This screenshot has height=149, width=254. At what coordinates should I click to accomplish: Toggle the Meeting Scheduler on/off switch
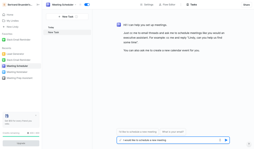click(87, 5)
